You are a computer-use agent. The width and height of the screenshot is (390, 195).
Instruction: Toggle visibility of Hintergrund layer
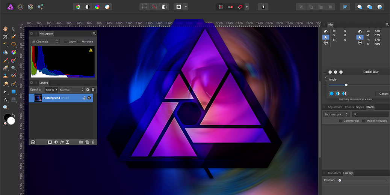point(89,98)
